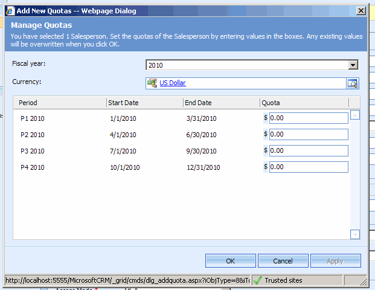The width and height of the screenshot is (375, 290).
Task: Click the Internet Explorer icon in title bar
Action: click(x=10, y=11)
